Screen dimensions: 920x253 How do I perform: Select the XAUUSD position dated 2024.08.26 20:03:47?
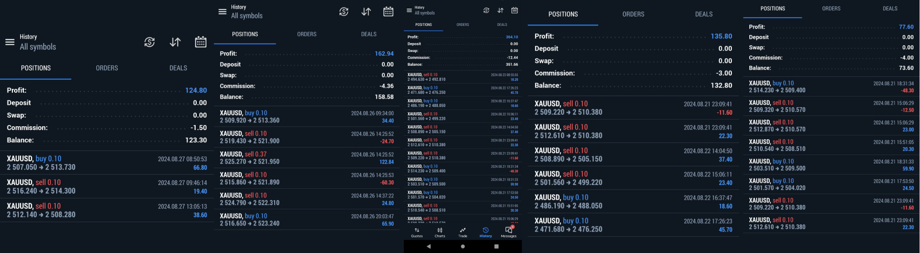click(x=306, y=220)
